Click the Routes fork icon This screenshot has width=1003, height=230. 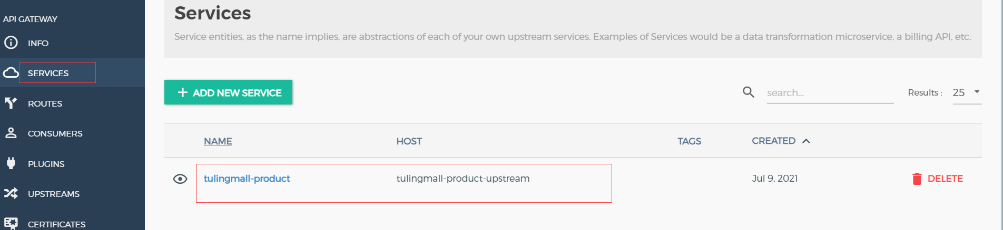(11, 103)
